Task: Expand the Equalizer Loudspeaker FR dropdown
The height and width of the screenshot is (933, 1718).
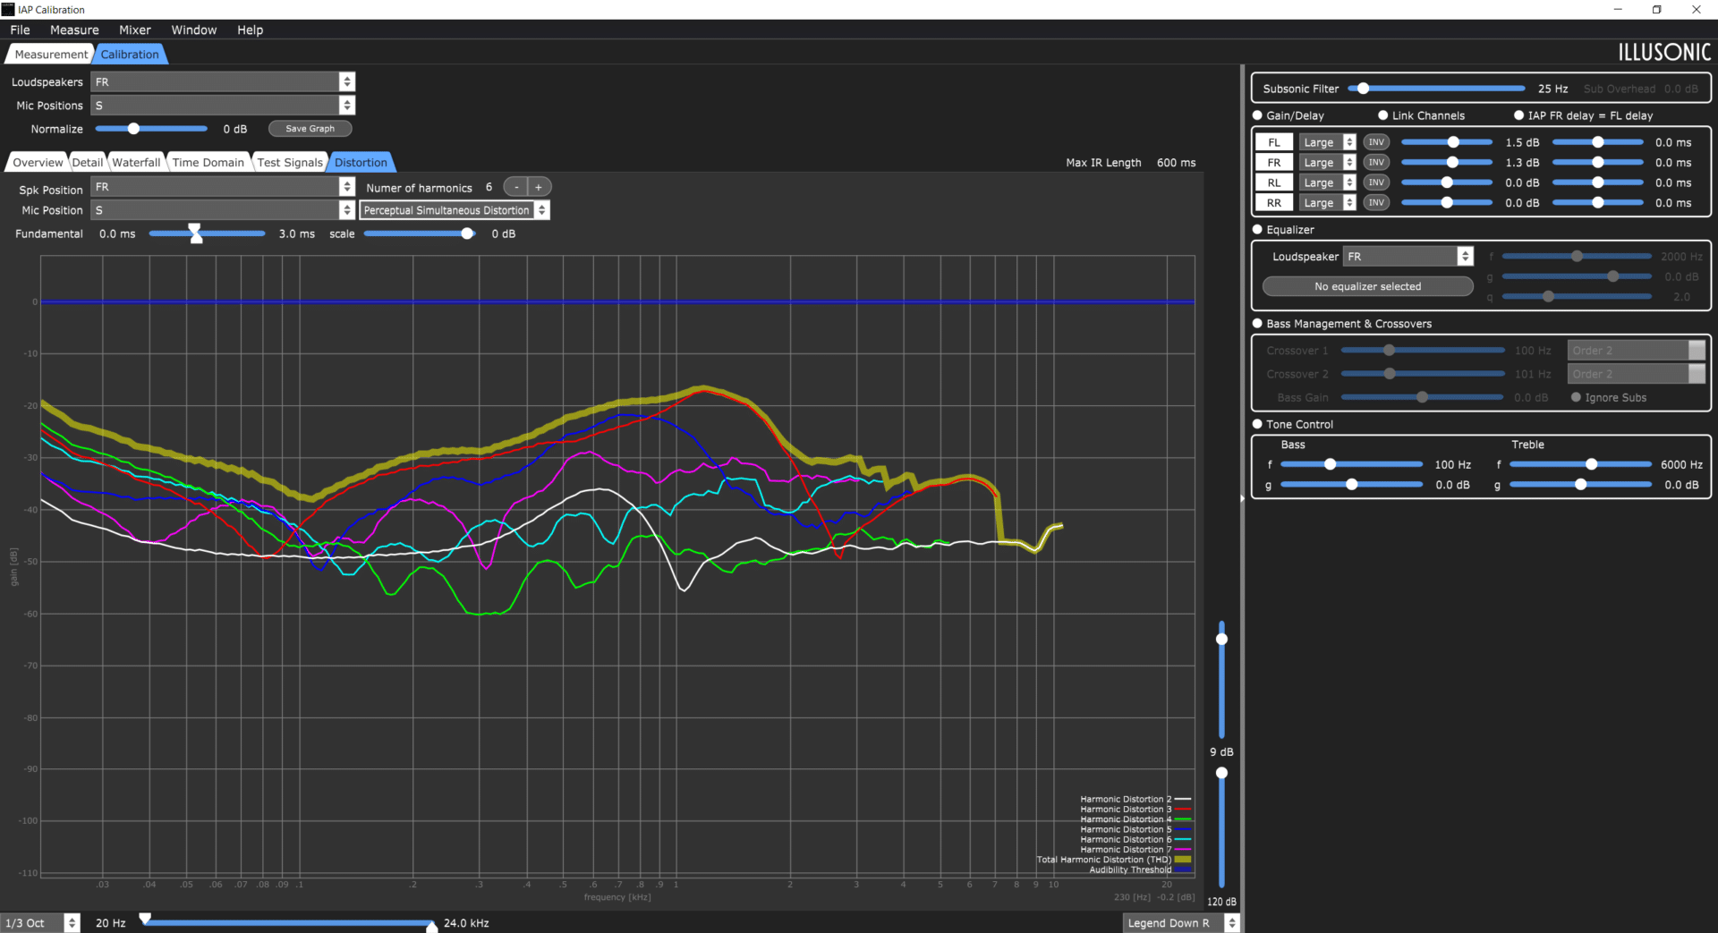Action: coord(1408,257)
